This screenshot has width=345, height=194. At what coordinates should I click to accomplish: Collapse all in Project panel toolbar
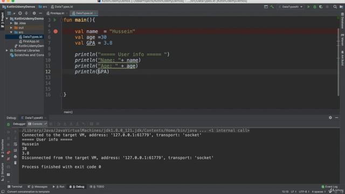click(26, 13)
